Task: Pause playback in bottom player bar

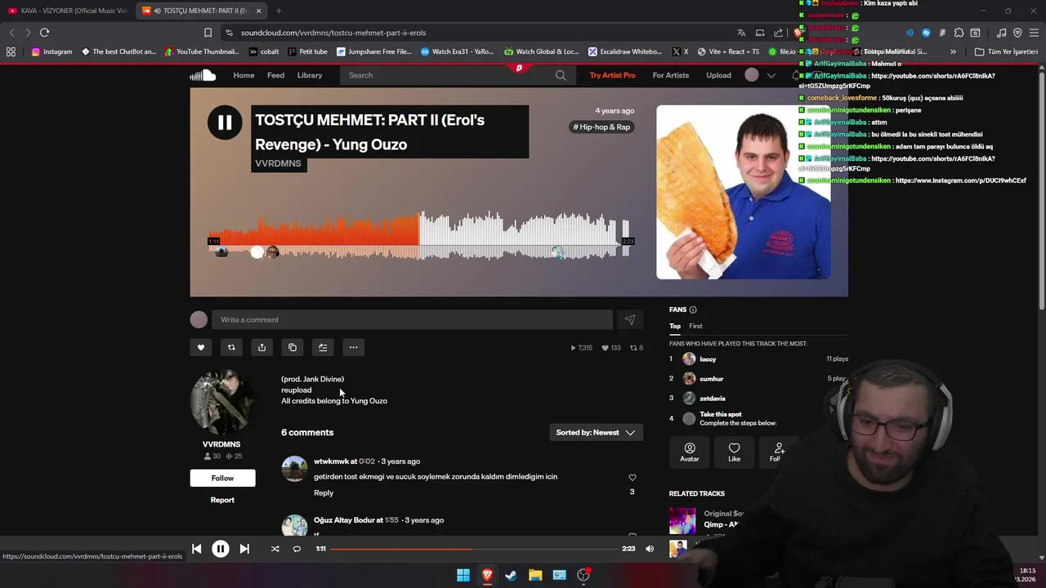Action: click(x=221, y=549)
